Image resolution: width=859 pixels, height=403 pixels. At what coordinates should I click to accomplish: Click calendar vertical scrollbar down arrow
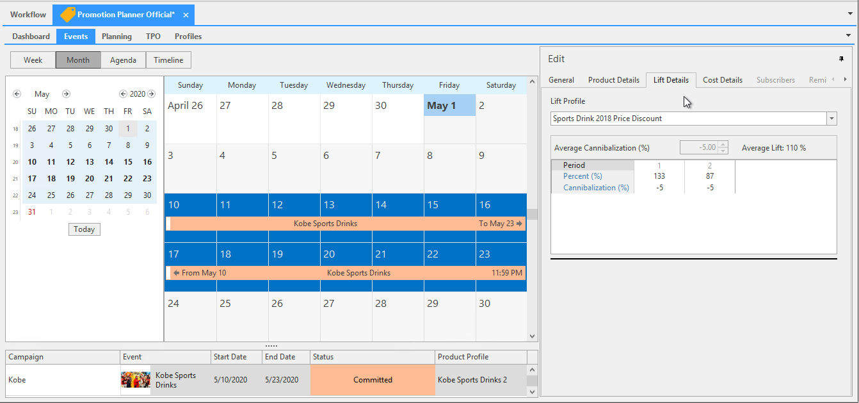tap(532, 336)
